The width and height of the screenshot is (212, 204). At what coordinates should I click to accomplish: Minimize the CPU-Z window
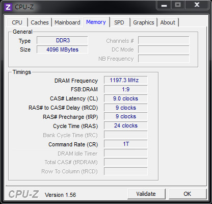pyautogui.click(x=164, y=5)
